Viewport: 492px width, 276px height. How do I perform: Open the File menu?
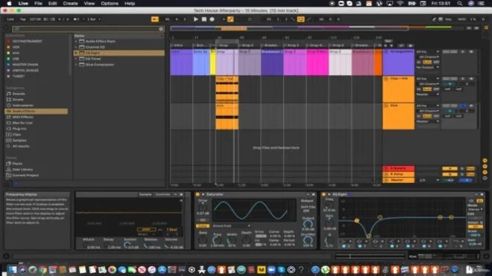(38, 4)
